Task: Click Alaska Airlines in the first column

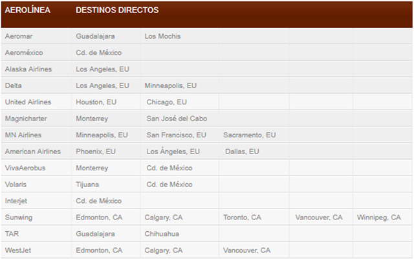Action: [28, 69]
